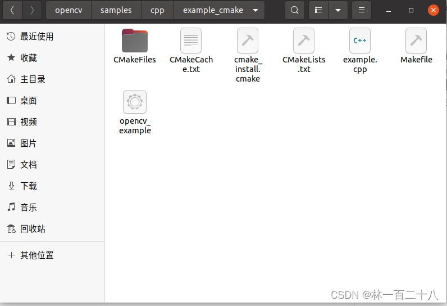
Task: Click the picture icon beside 图片
Action: tap(11, 143)
